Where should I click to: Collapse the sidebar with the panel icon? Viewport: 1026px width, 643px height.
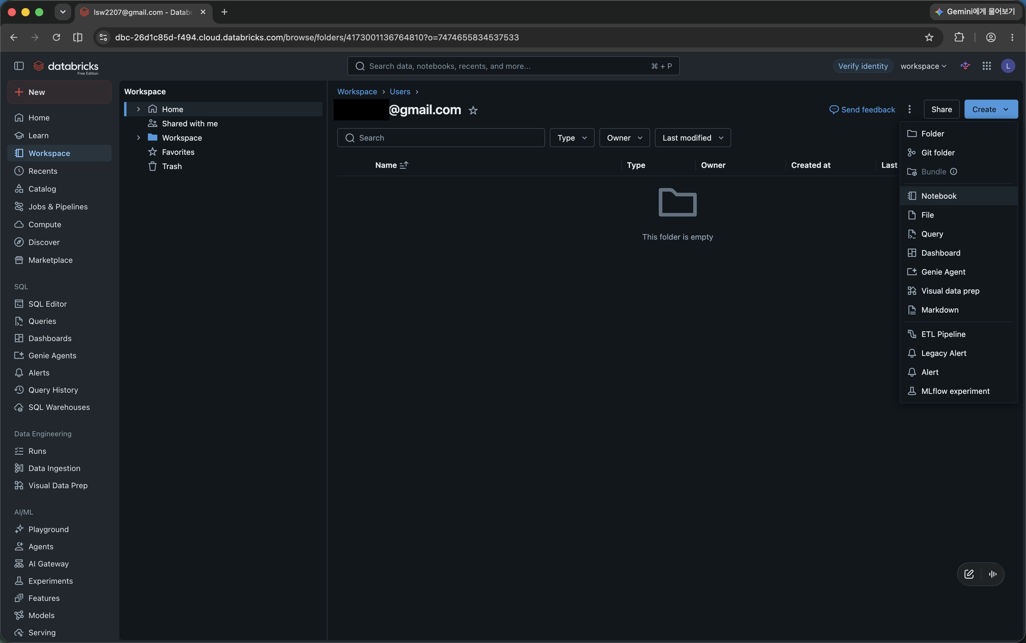pyautogui.click(x=19, y=66)
